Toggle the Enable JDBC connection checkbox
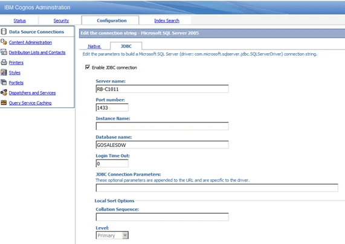This screenshot has height=244, width=345. (x=88, y=67)
